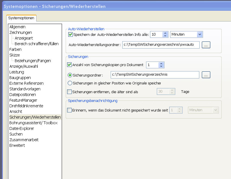Screen dimensions: 231x179
Task: Select Anzeigeart under Zeichnungen
Action: click(x=24, y=38)
